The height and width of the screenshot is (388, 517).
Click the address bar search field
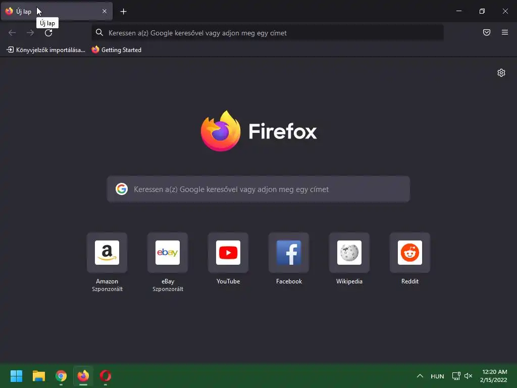click(268, 33)
